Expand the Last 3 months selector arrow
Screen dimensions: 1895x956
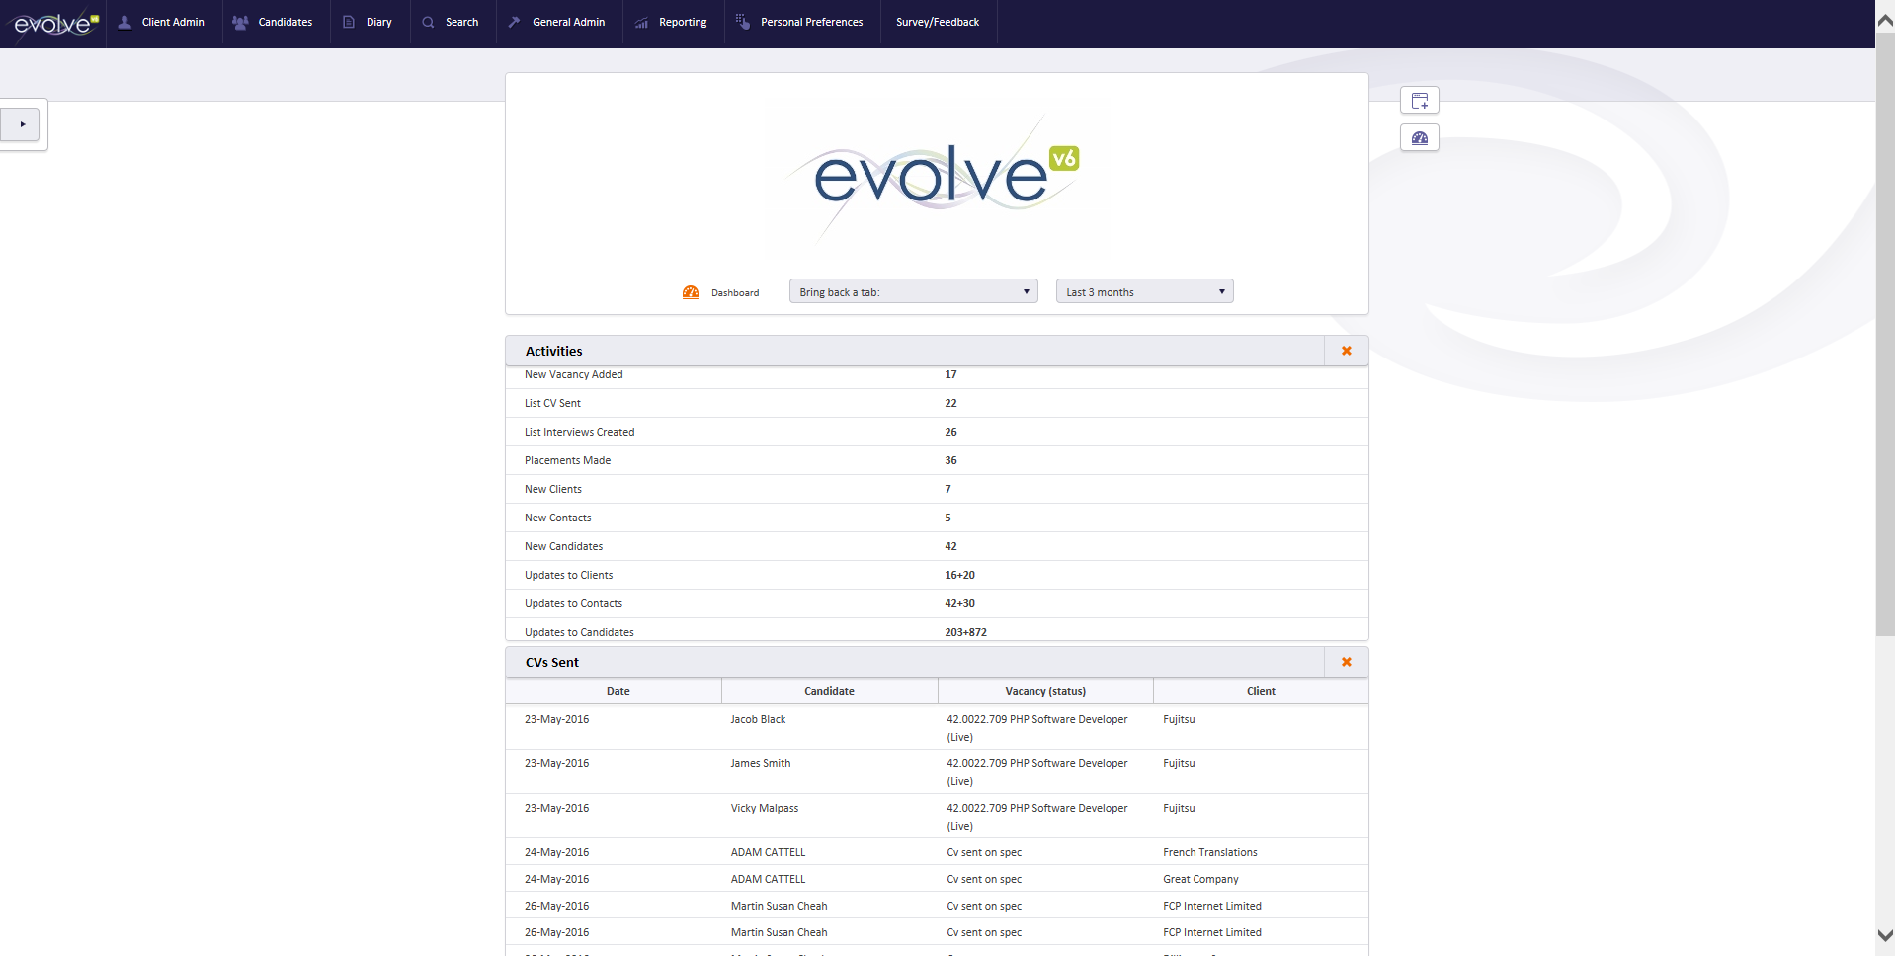tap(1222, 290)
